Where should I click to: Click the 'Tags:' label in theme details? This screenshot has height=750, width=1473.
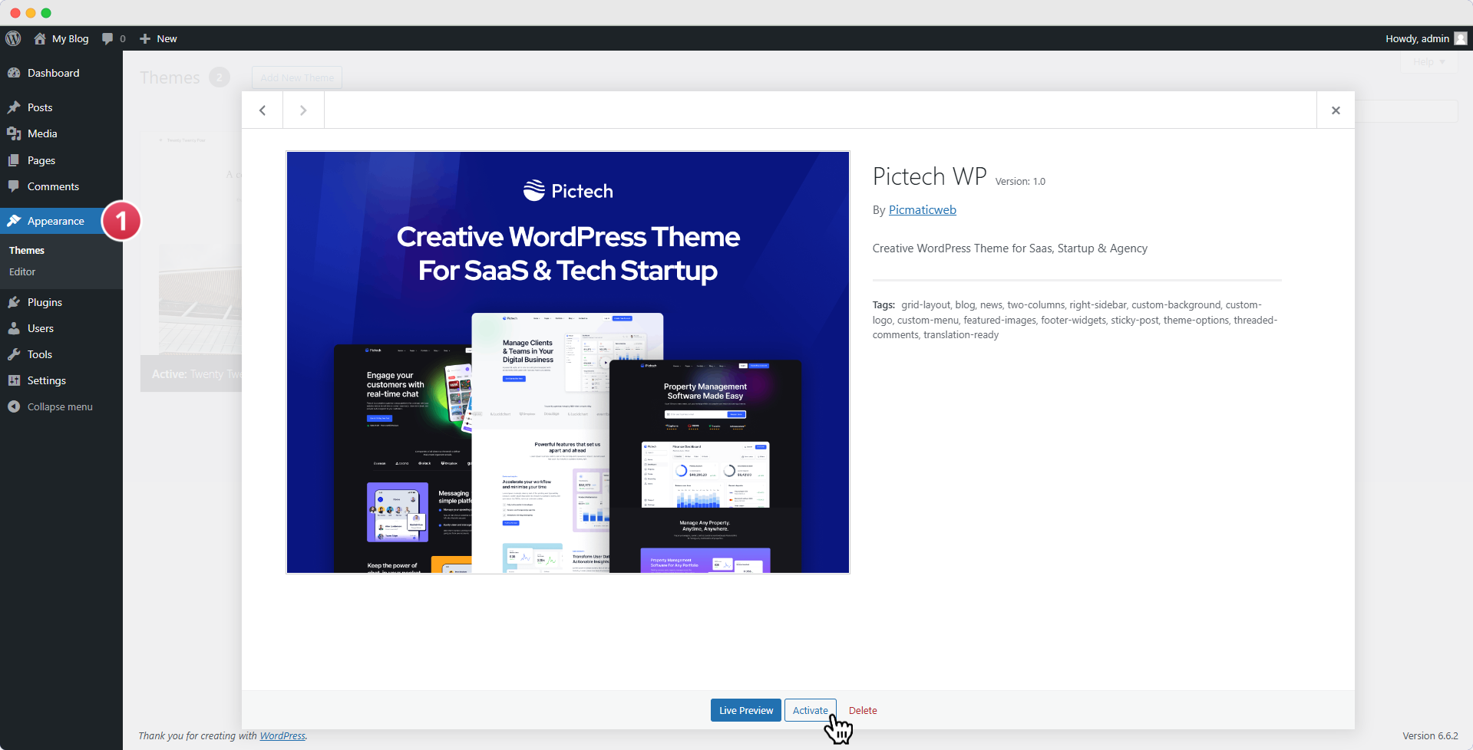point(883,305)
